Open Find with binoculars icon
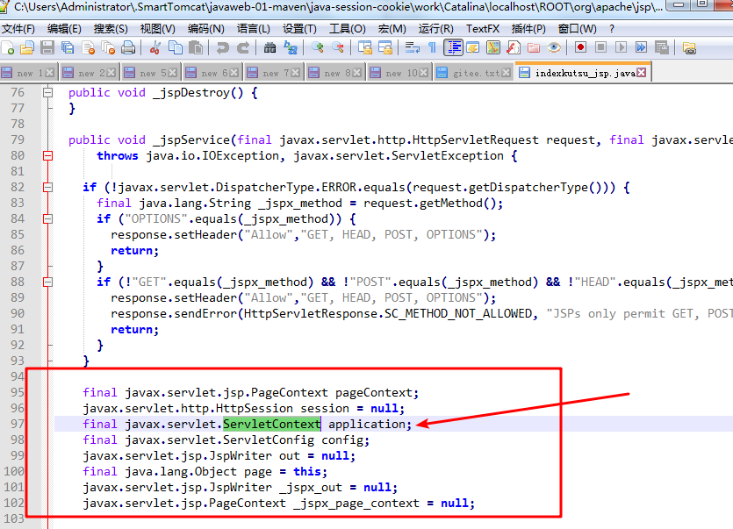The height and width of the screenshot is (529, 733). click(269, 47)
